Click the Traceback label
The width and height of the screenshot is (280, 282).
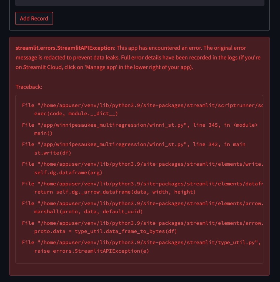(29, 87)
